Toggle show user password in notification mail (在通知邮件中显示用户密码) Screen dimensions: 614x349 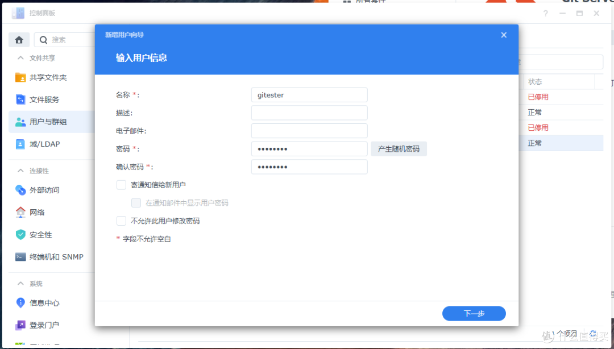[136, 202]
